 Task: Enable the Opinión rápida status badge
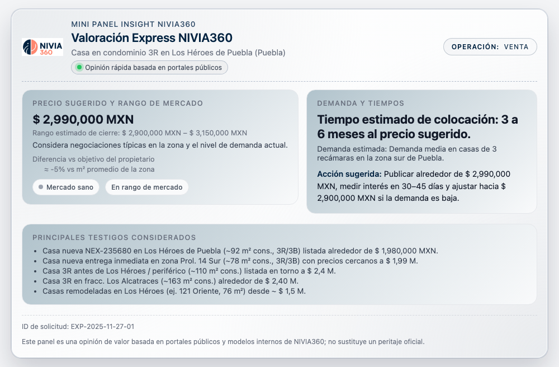pos(149,67)
